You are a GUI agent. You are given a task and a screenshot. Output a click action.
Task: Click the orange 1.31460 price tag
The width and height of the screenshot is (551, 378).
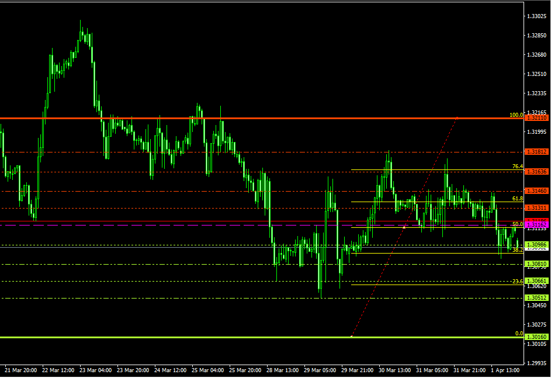pos(536,191)
